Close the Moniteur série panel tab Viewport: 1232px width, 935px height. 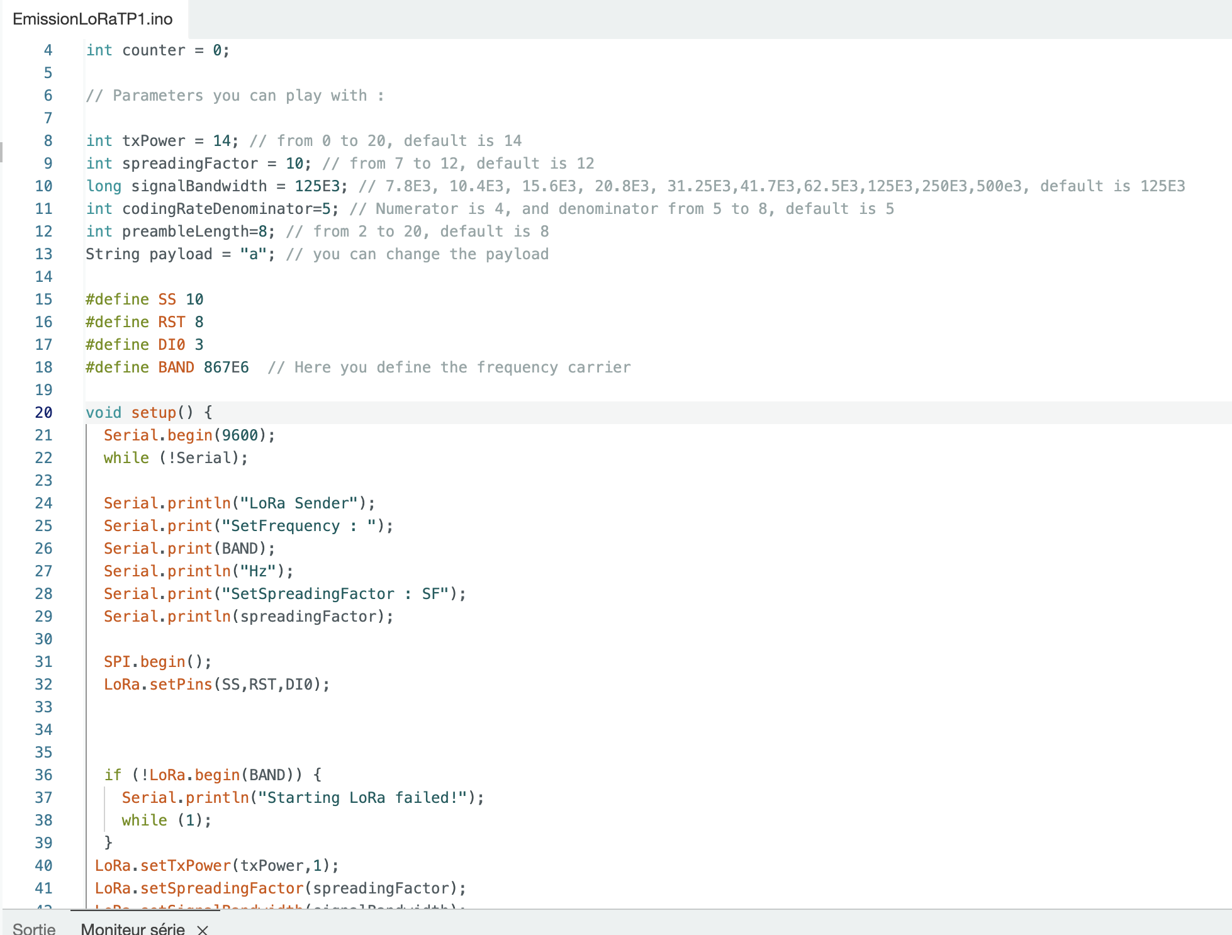point(203,929)
